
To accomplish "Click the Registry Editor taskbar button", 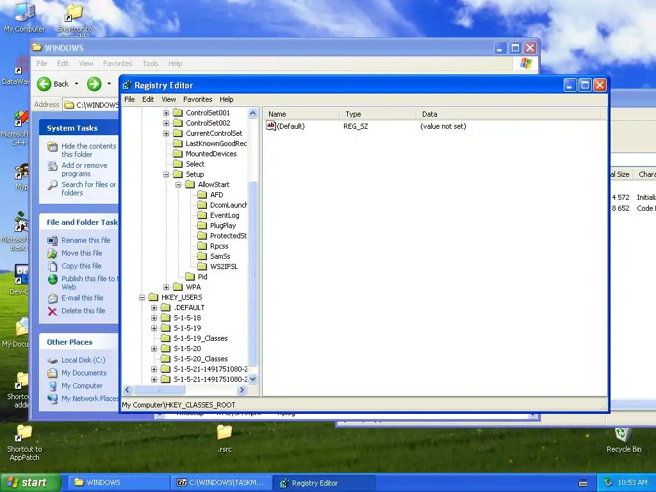I will click(324, 483).
